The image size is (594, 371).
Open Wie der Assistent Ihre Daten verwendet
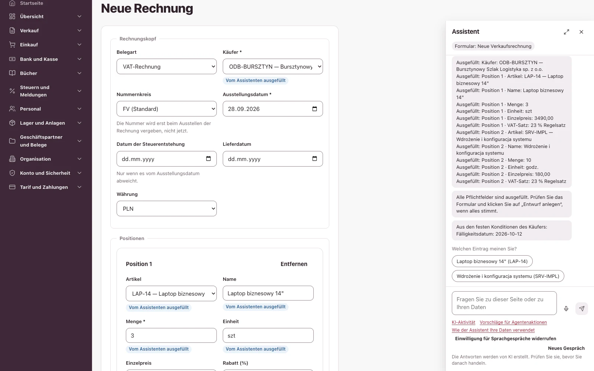point(493,330)
